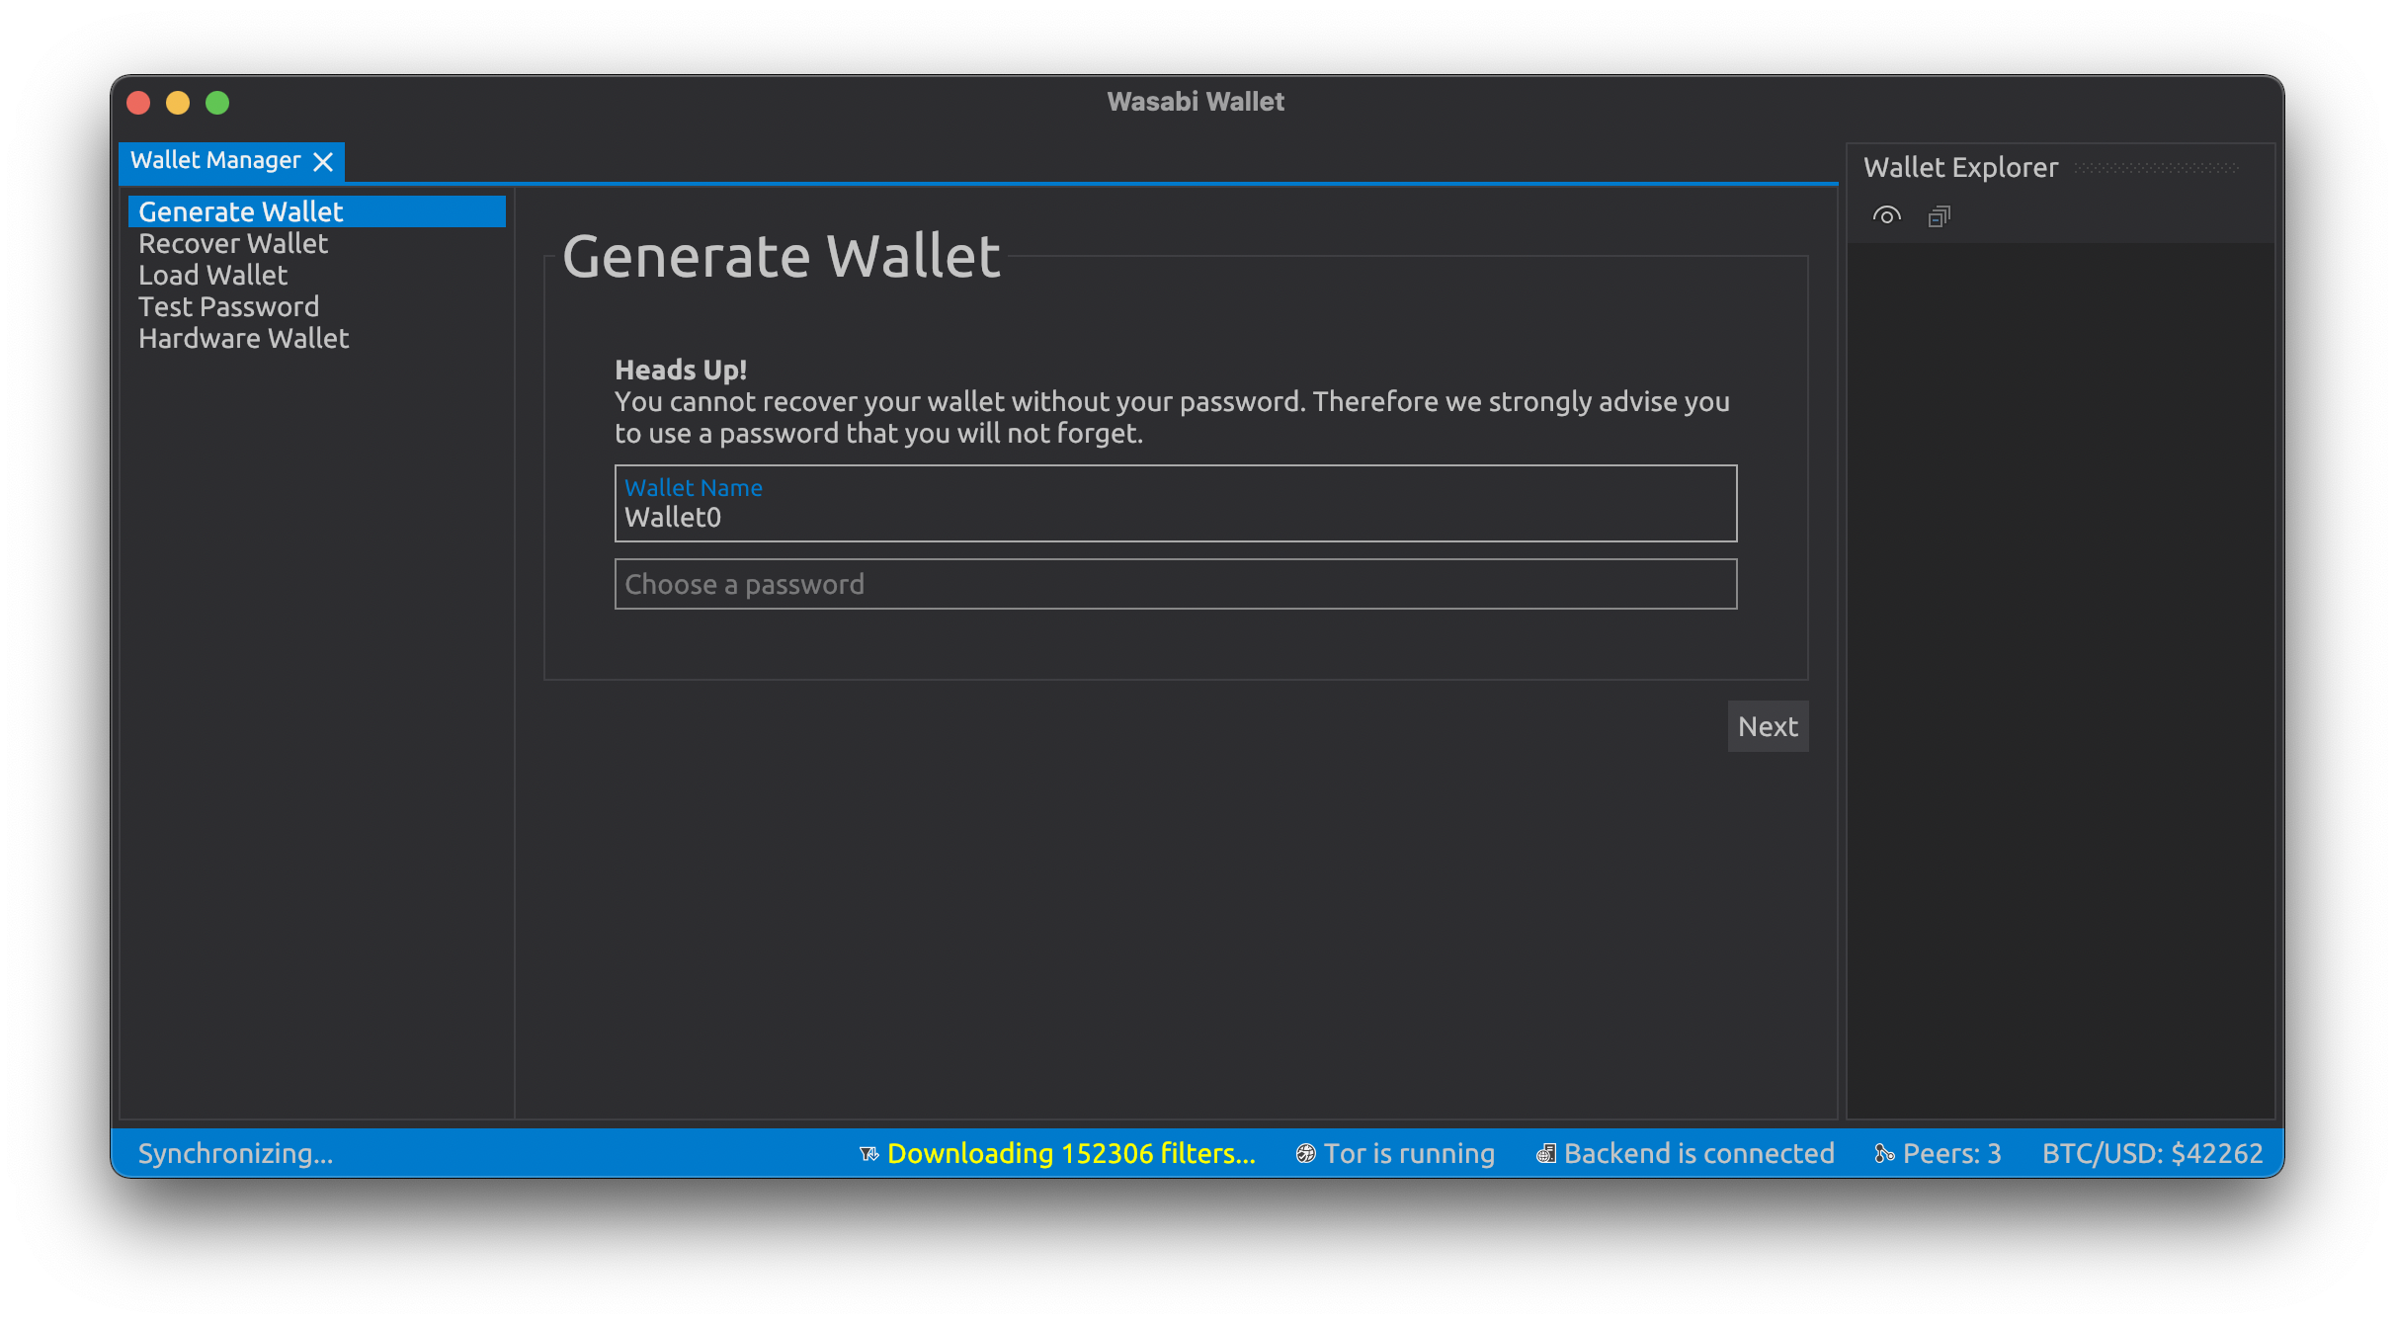Viewport: 2395px width, 1324px height.
Task: Click the Synchronizing status text
Action: [236, 1153]
